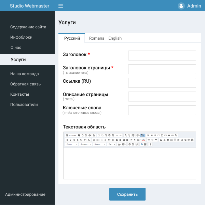This screenshot has height=205, width=205.
Task: Open Обратная связь in the sidebar
Action: [25, 84]
